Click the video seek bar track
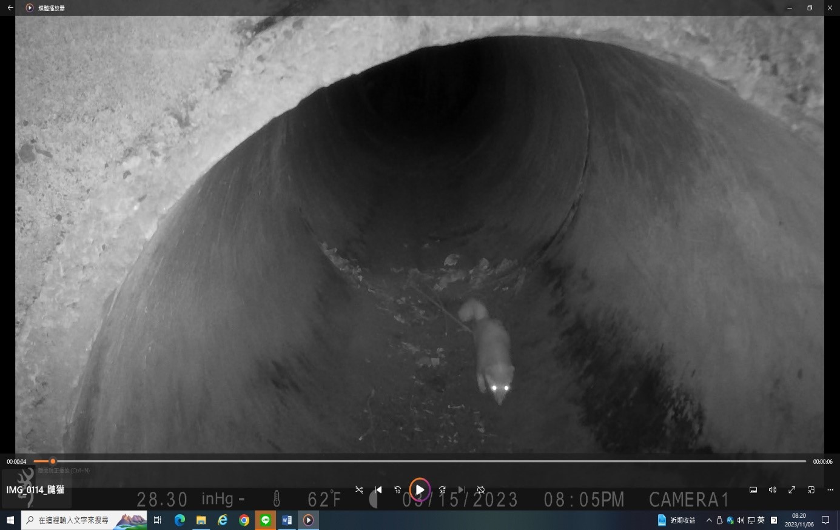 point(425,461)
